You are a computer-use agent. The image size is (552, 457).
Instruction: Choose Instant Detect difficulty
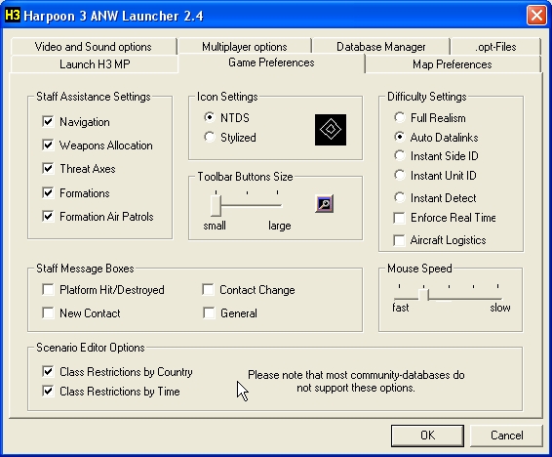pos(400,197)
